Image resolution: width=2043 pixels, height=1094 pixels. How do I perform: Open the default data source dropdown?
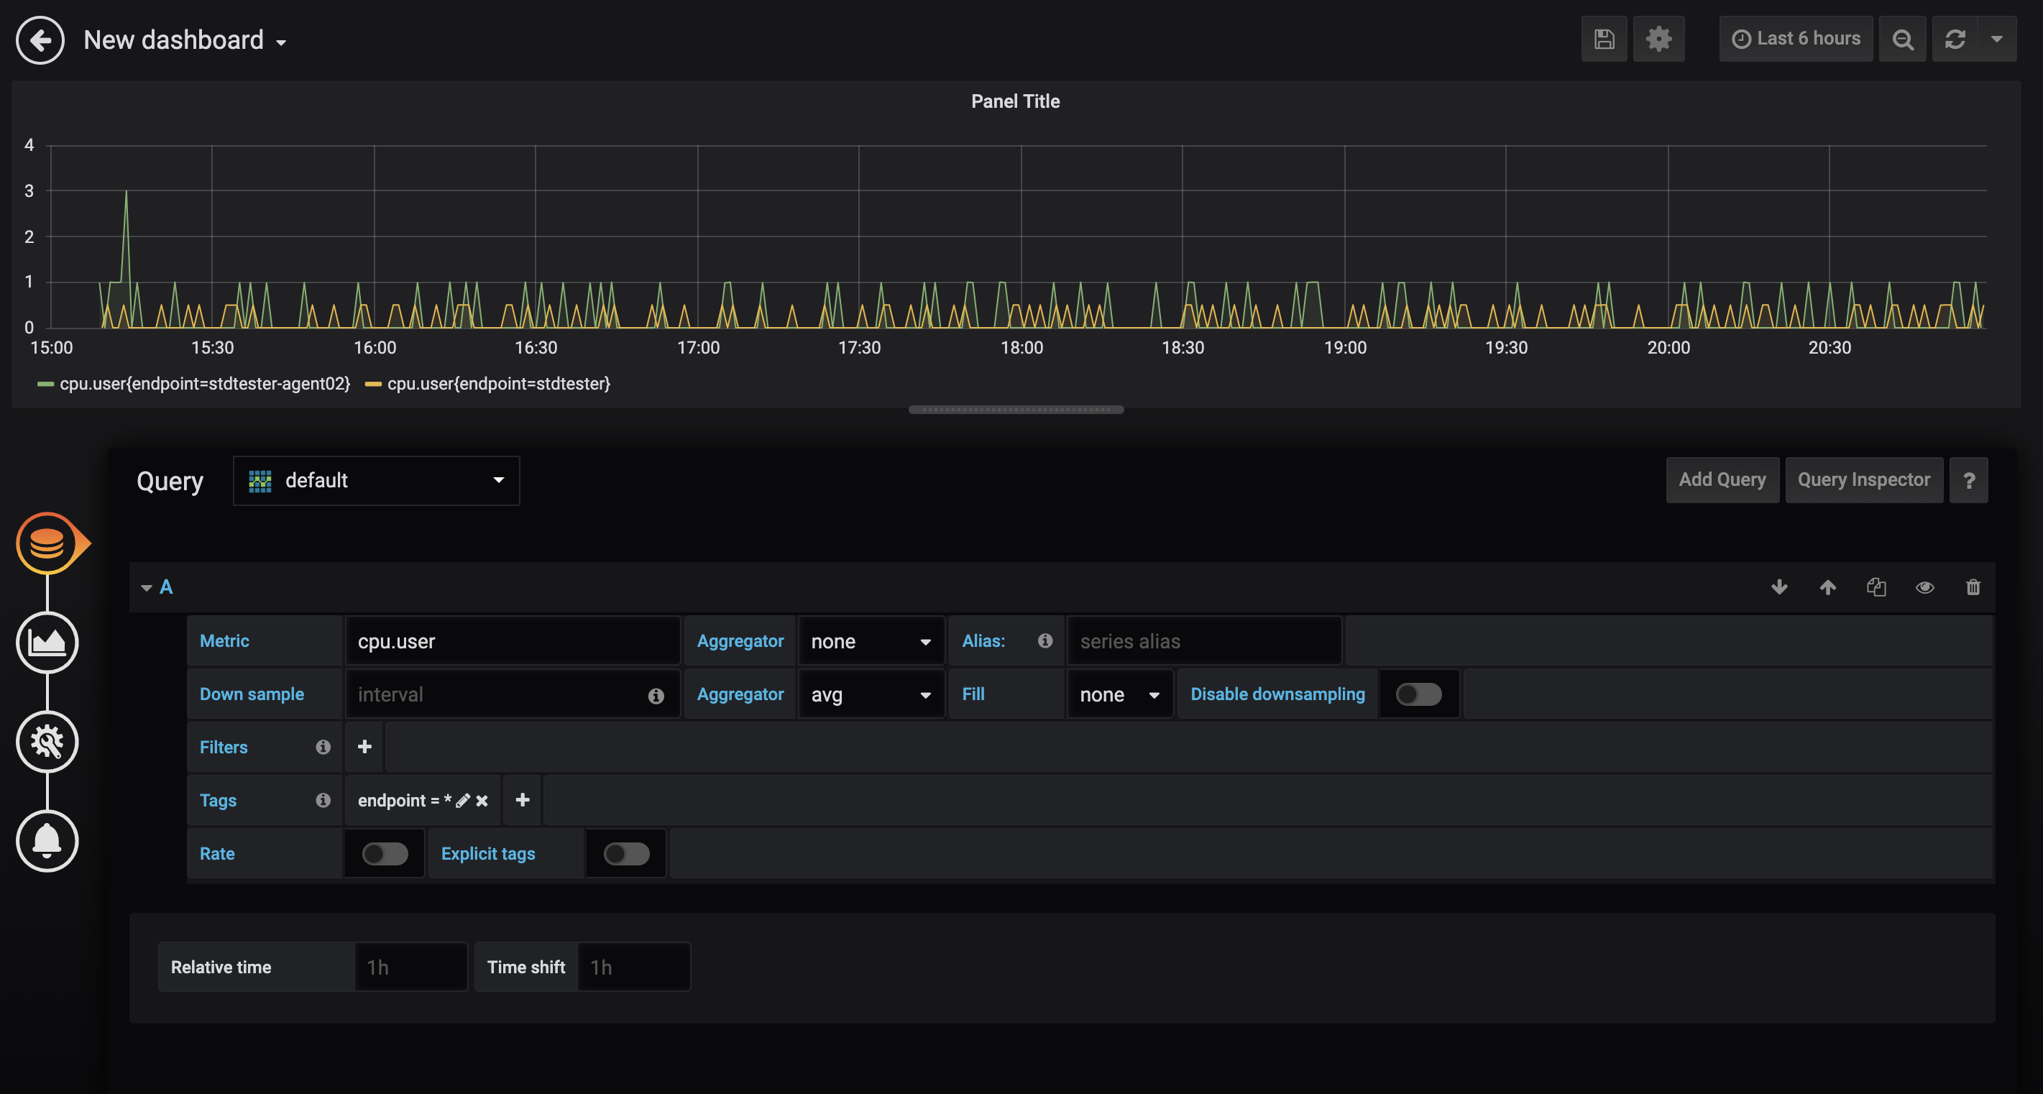[x=376, y=480]
